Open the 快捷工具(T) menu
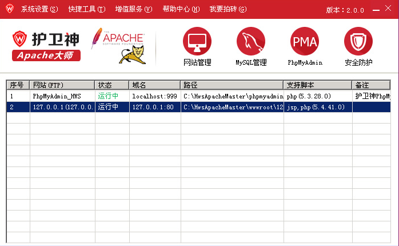 87,9
